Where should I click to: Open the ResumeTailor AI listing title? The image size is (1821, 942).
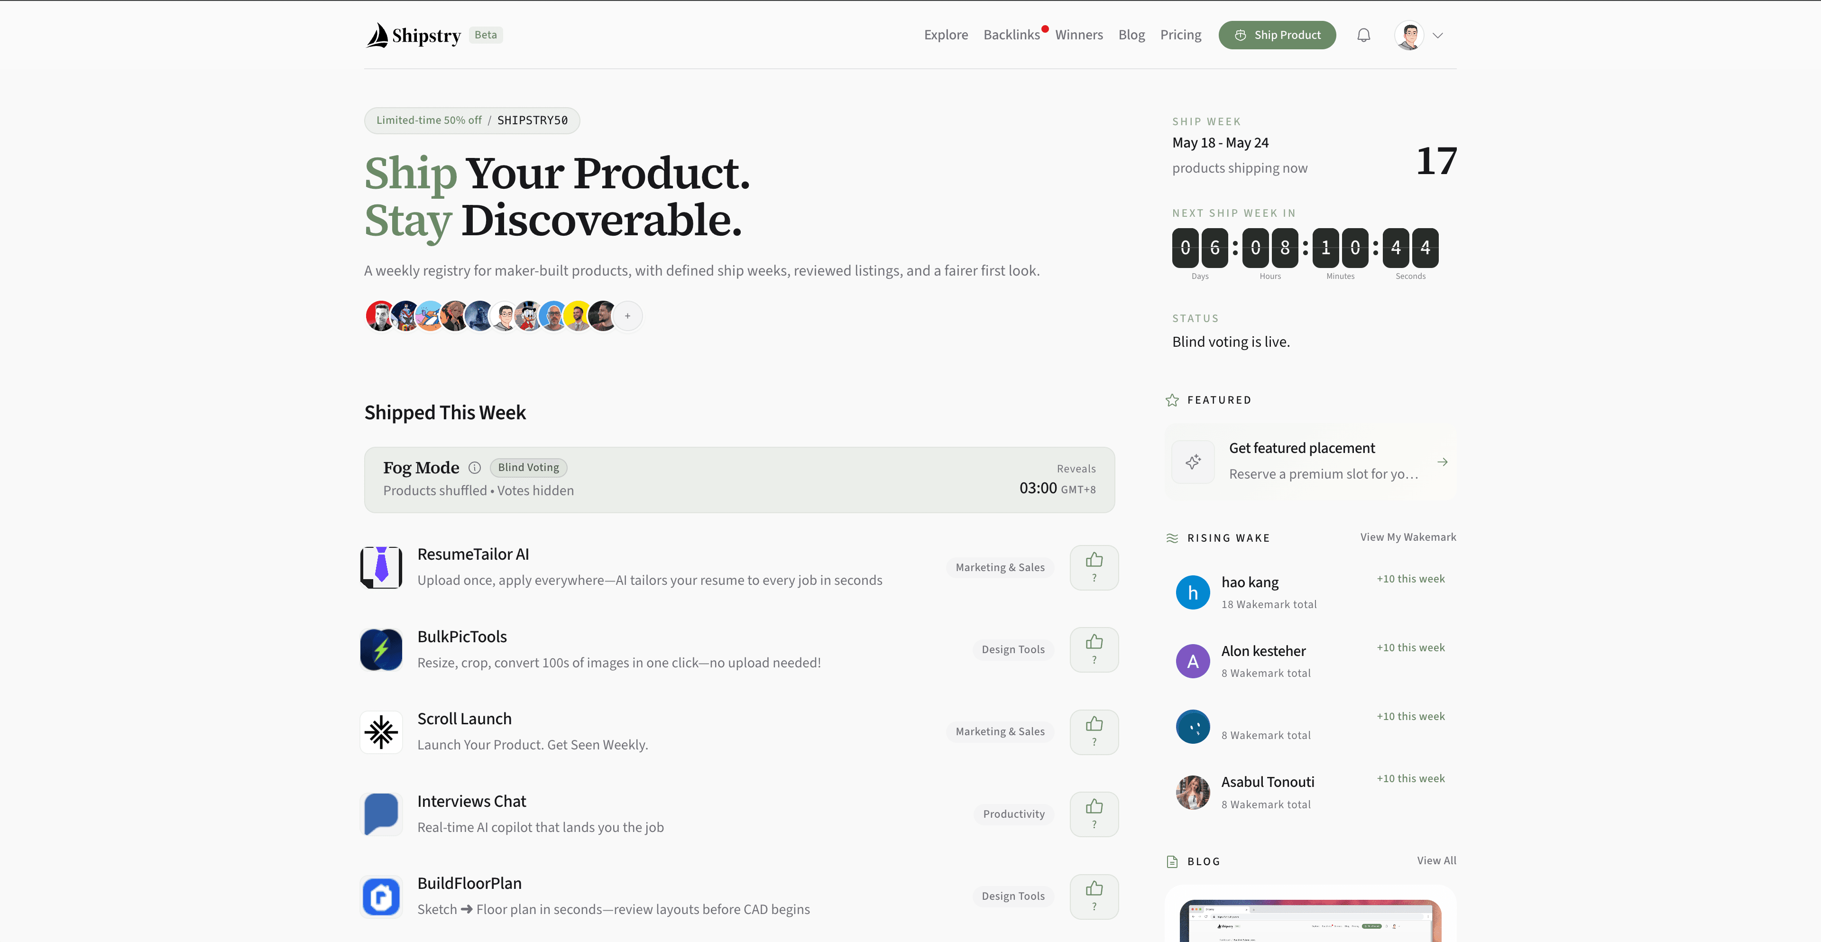473,554
